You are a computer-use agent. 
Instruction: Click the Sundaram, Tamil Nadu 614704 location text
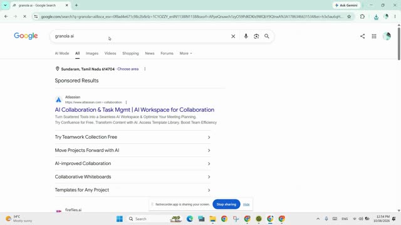(88, 69)
